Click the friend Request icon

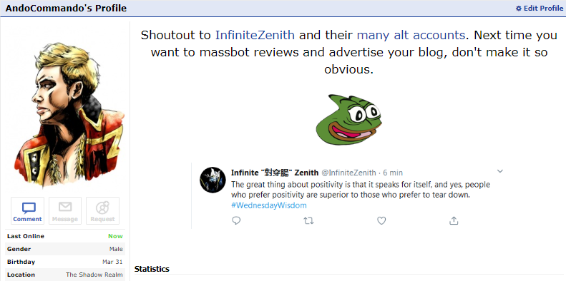pos(102,208)
